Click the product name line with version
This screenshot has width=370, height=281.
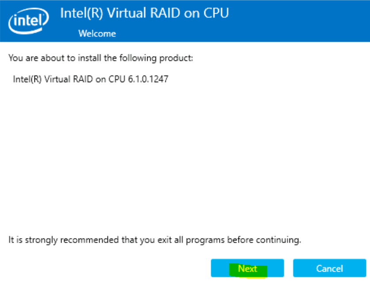click(x=91, y=80)
